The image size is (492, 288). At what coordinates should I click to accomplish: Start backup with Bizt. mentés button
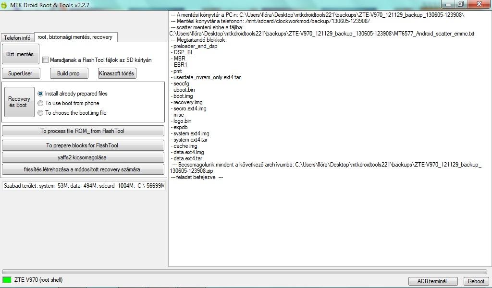click(21, 54)
